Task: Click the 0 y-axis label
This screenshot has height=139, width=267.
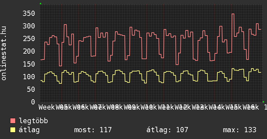Action: [32, 102]
